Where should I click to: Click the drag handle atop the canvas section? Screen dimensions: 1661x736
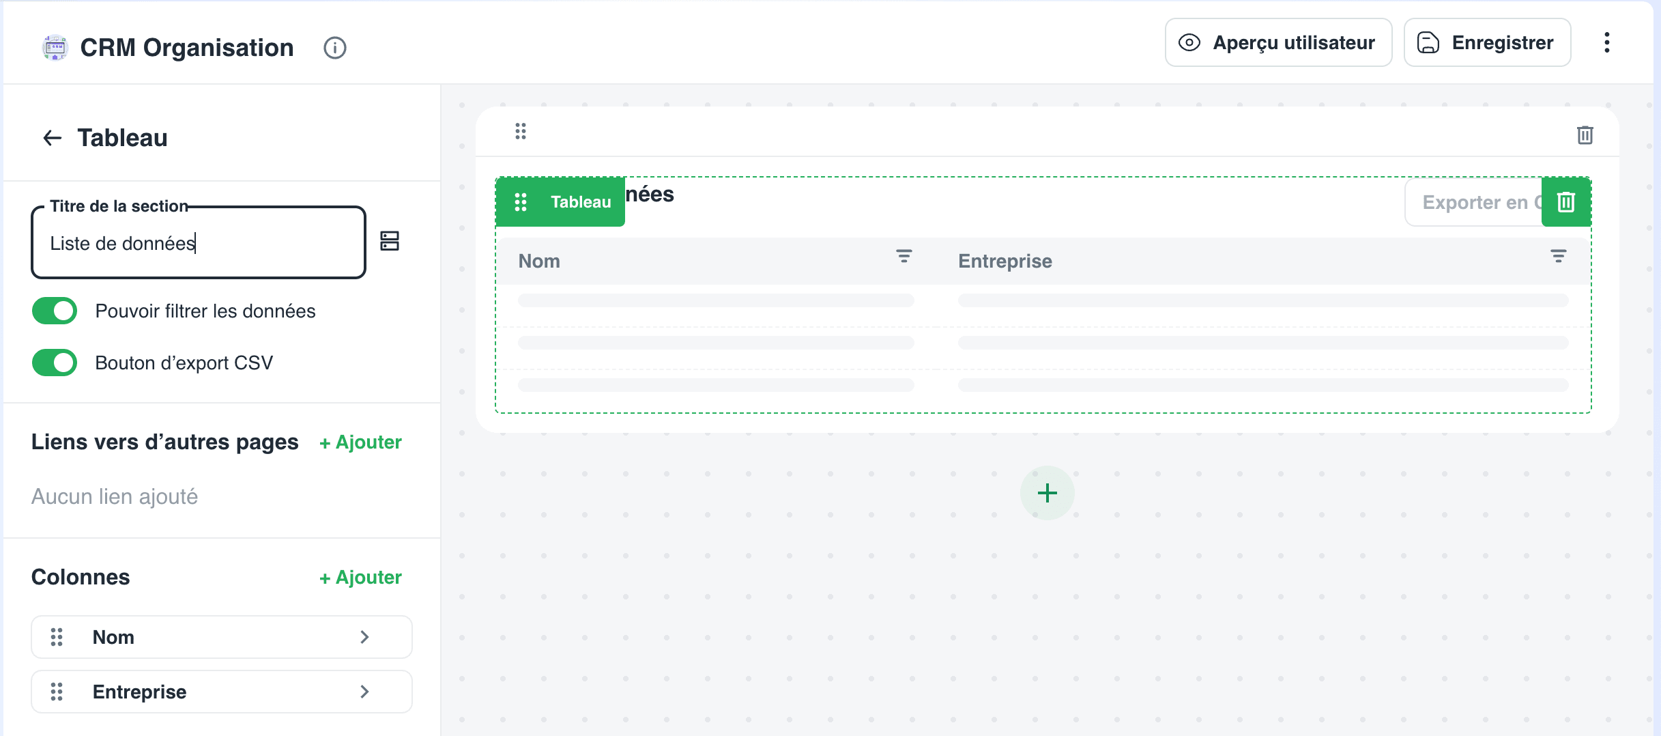pos(521,131)
